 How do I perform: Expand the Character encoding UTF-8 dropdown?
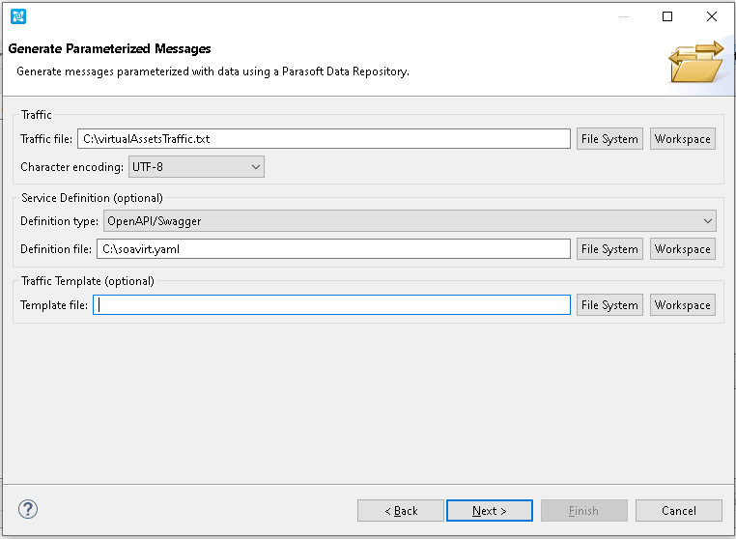tap(196, 167)
